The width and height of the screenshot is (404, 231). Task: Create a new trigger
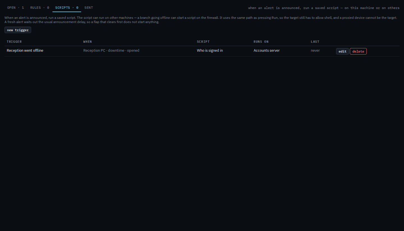(18, 30)
